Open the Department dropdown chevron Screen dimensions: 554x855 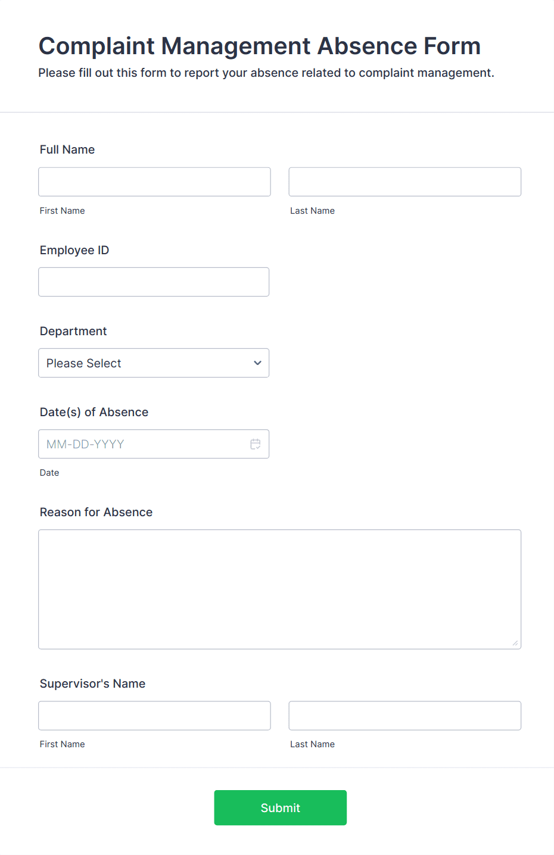point(257,363)
